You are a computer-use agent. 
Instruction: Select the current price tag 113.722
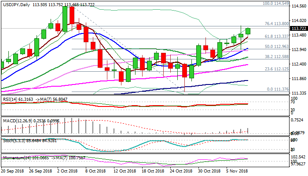pyautogui.click(x=299, y=28)
